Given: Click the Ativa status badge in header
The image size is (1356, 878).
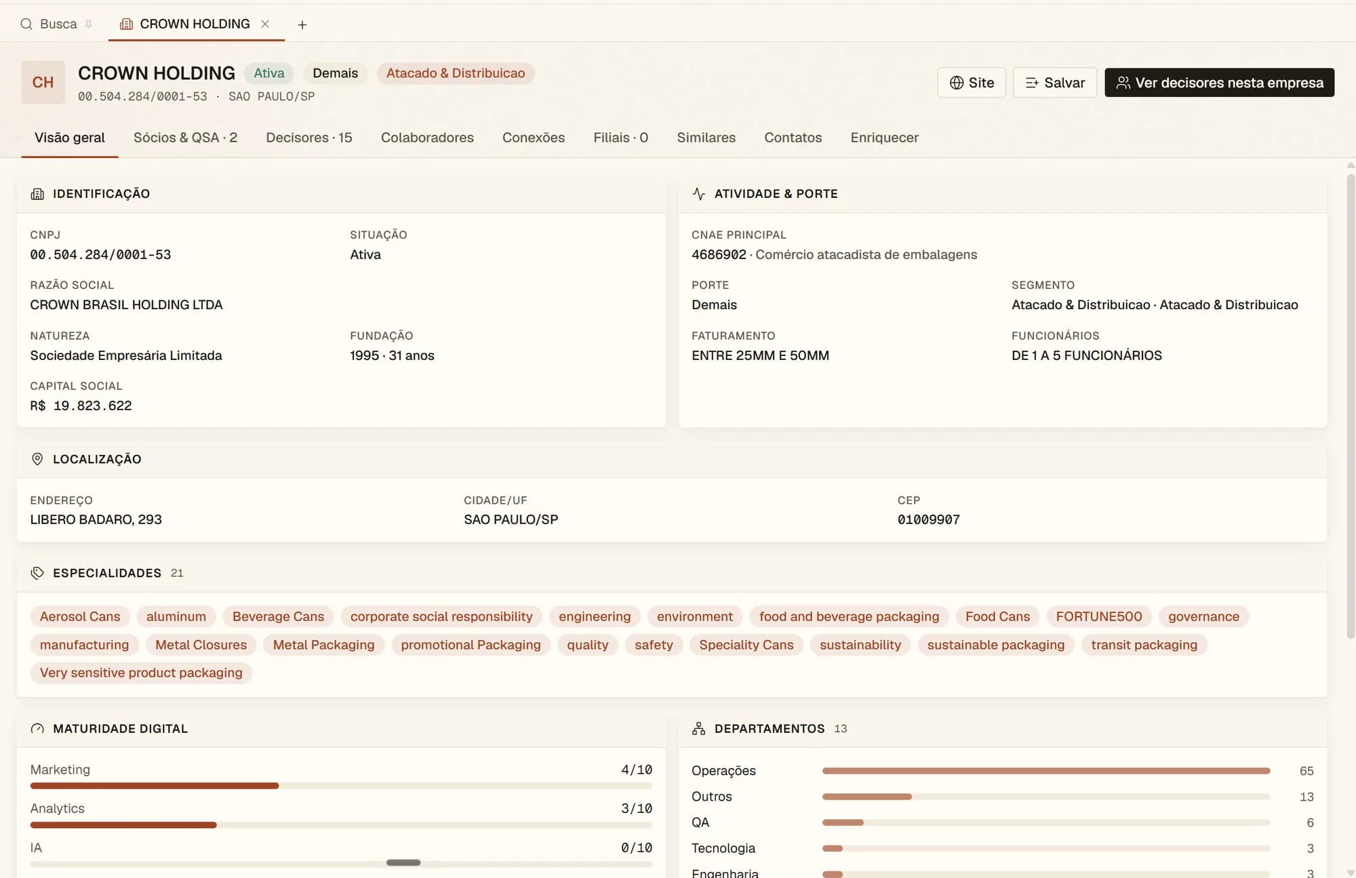Looking at the screenshot, I should [x=269, y=73].
